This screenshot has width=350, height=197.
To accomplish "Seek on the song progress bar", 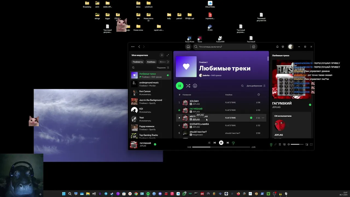I will click(x=221, y=147).
